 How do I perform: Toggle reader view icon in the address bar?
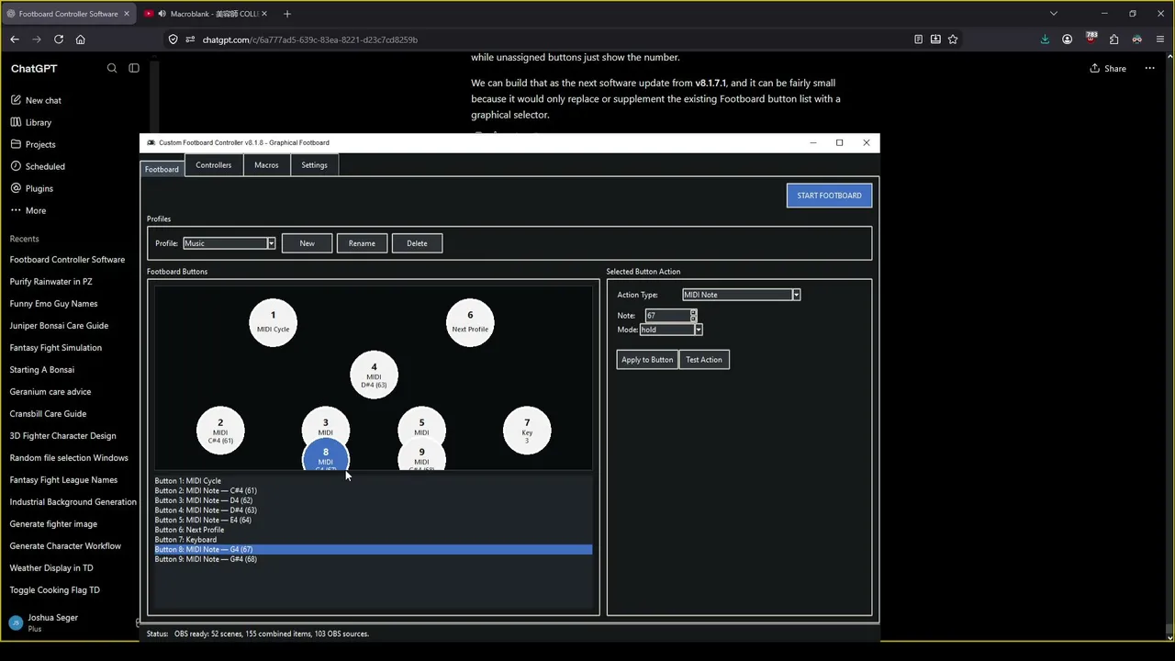[x=918, y=39]
